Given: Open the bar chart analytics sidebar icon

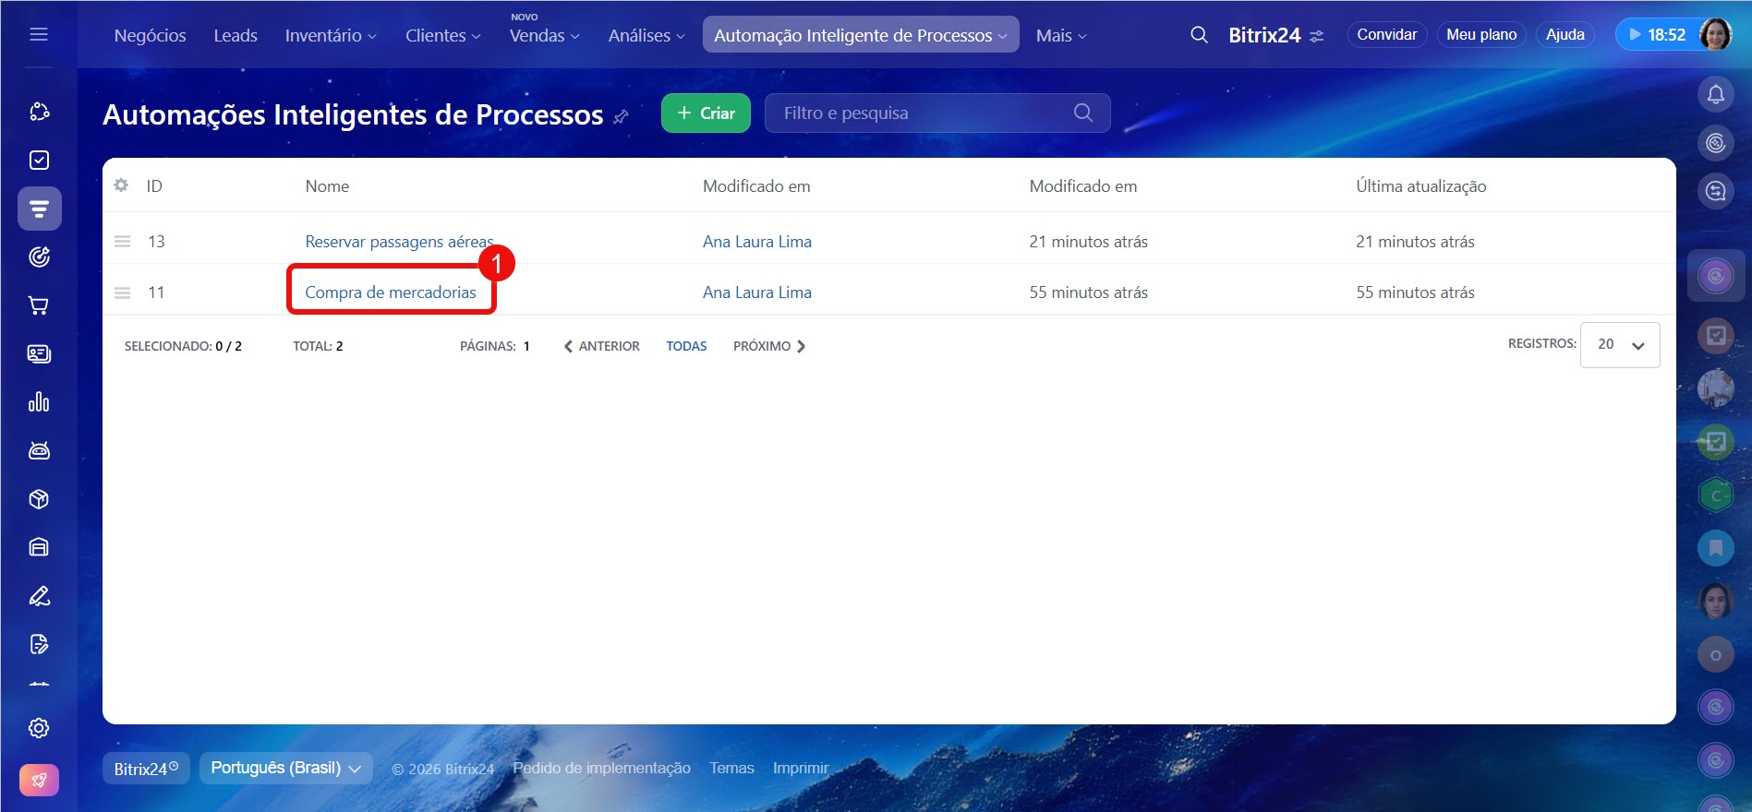Looking at the screenshot, I should 39,402.
